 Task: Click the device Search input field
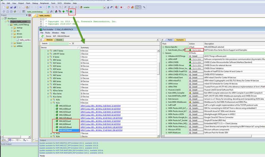(x=59, y=43)
